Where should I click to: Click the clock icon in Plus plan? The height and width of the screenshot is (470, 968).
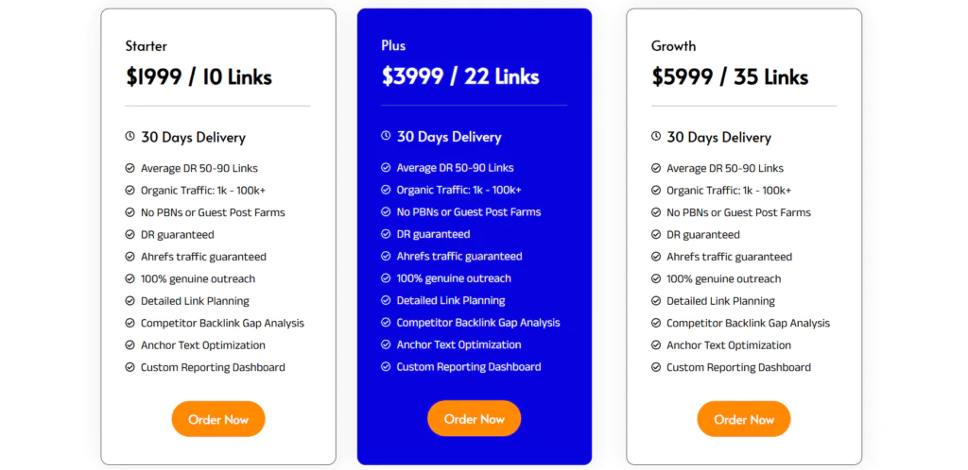(386, 136)
